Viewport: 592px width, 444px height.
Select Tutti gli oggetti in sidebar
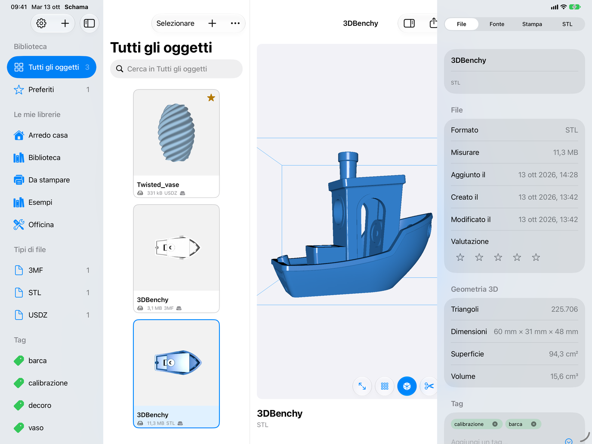[52, 67]
